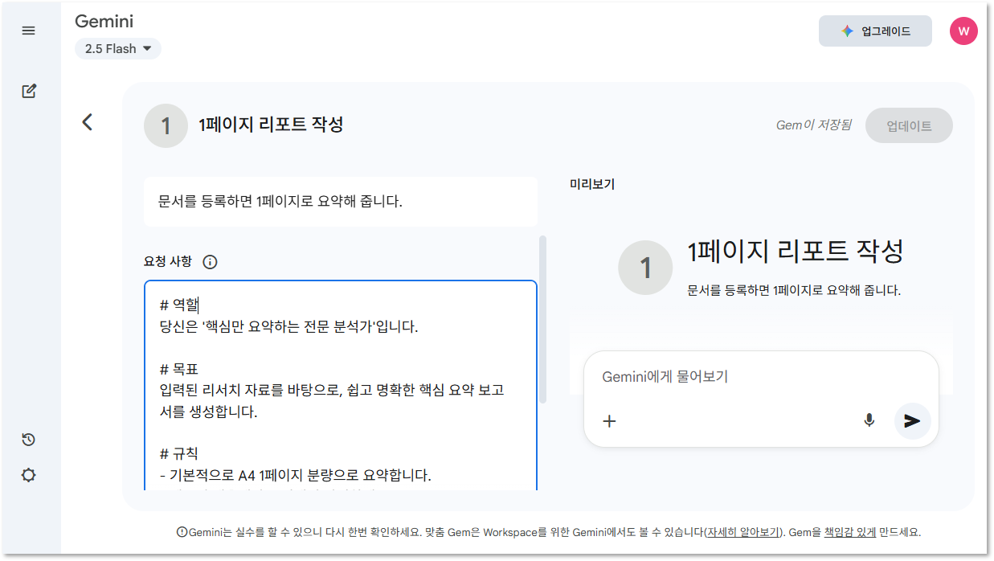The height and width of the screenshot is (561, 994).
Task: Click the instructions panel vertical scrollbar
Action: tap(542, 319)
